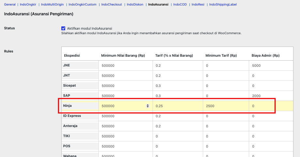
Task: Edit ID Express Minimum Nilai Barang field
Action: click(126, 116)
